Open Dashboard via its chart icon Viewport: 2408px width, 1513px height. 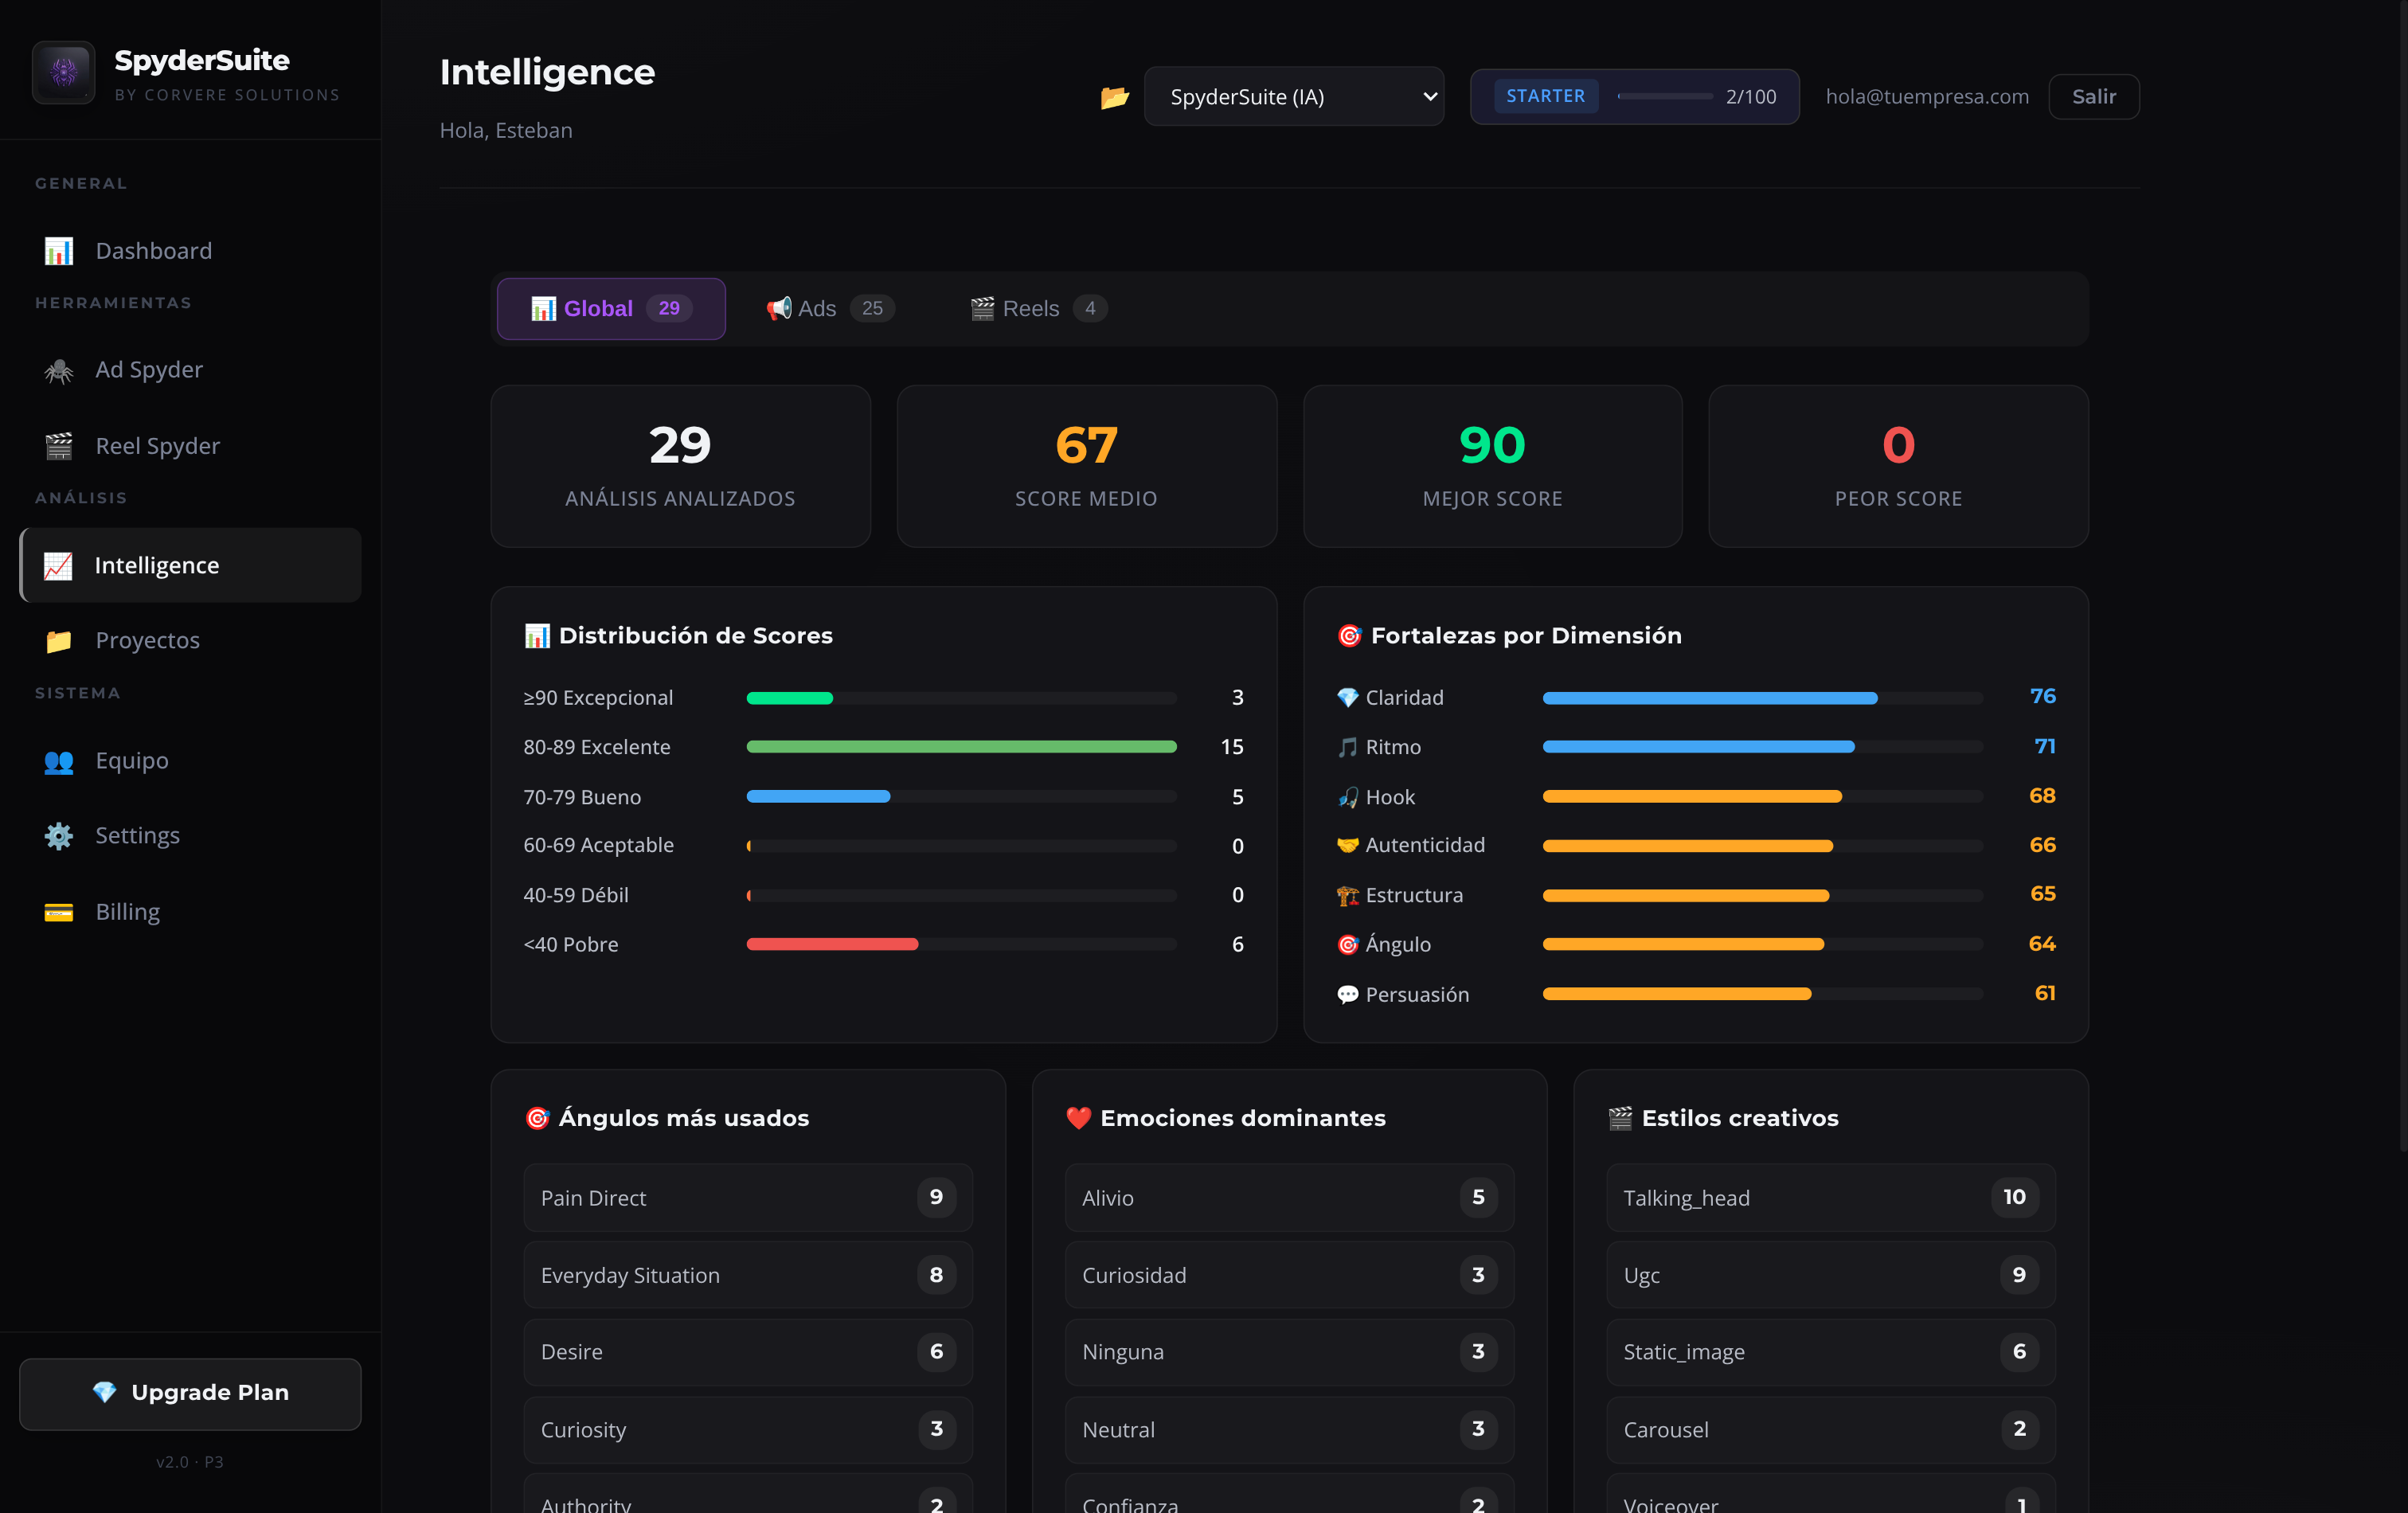click(59, 251)
